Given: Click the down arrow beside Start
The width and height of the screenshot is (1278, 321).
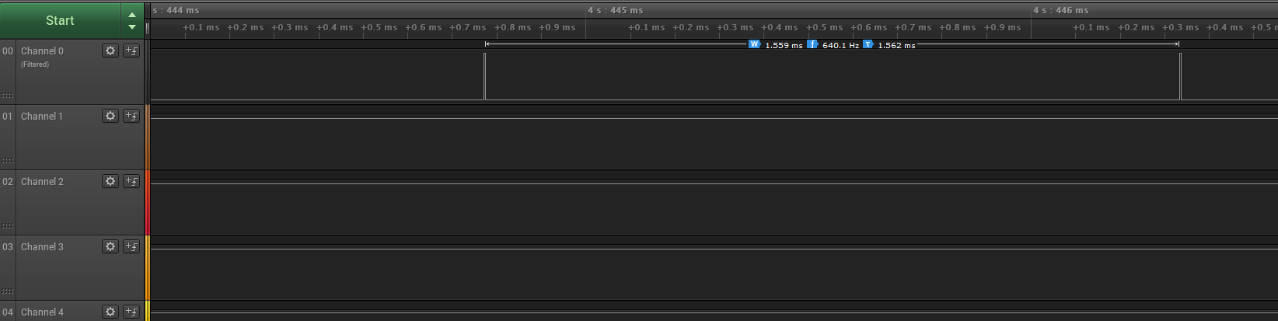Looking at the screenshot, I should [132, 27].
